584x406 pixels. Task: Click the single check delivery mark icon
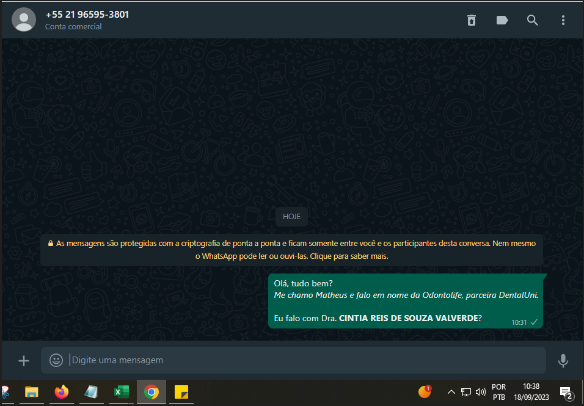(x=534, y=322)
